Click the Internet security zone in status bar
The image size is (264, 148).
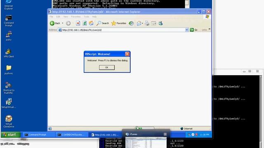tap(186, 129)
